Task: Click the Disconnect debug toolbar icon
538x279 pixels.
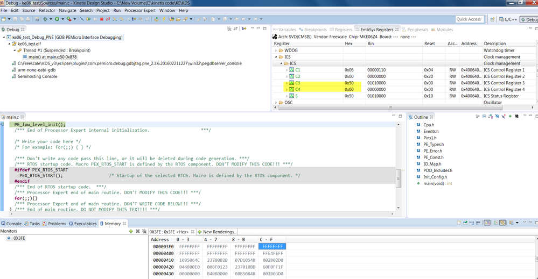Action: click(108, 19)
